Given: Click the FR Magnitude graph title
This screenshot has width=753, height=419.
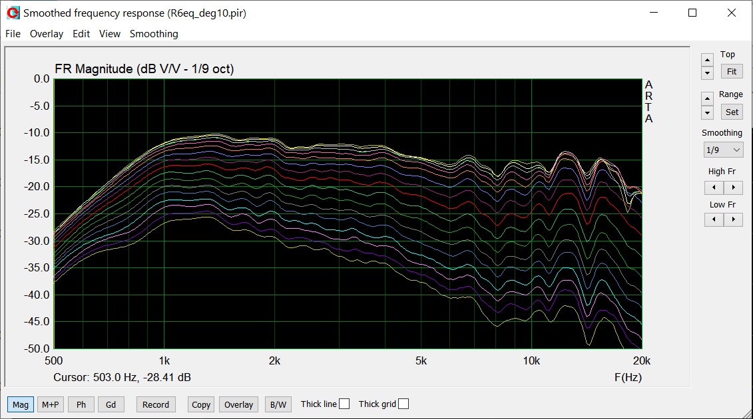Looking at the screenshot, I should (144, 69).
